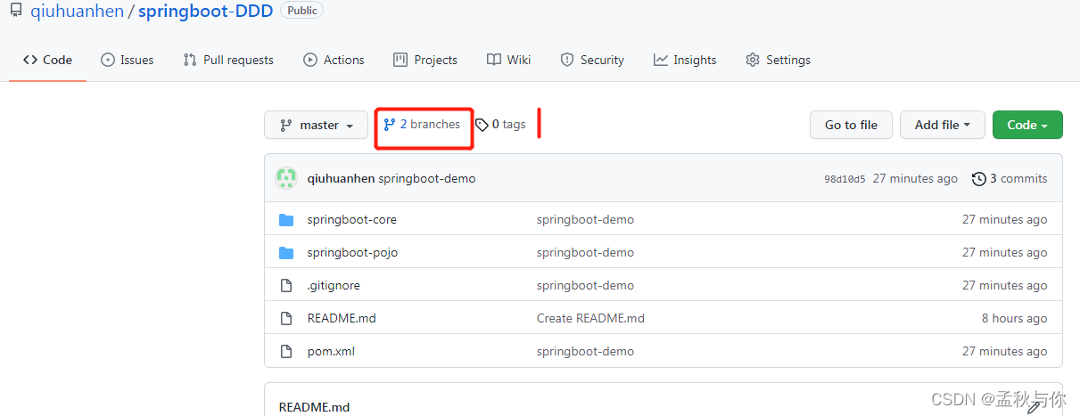Viewport: 1080px width, 416px height.
Task: Click the Security shield icon
Action: (x=567, y=60)
